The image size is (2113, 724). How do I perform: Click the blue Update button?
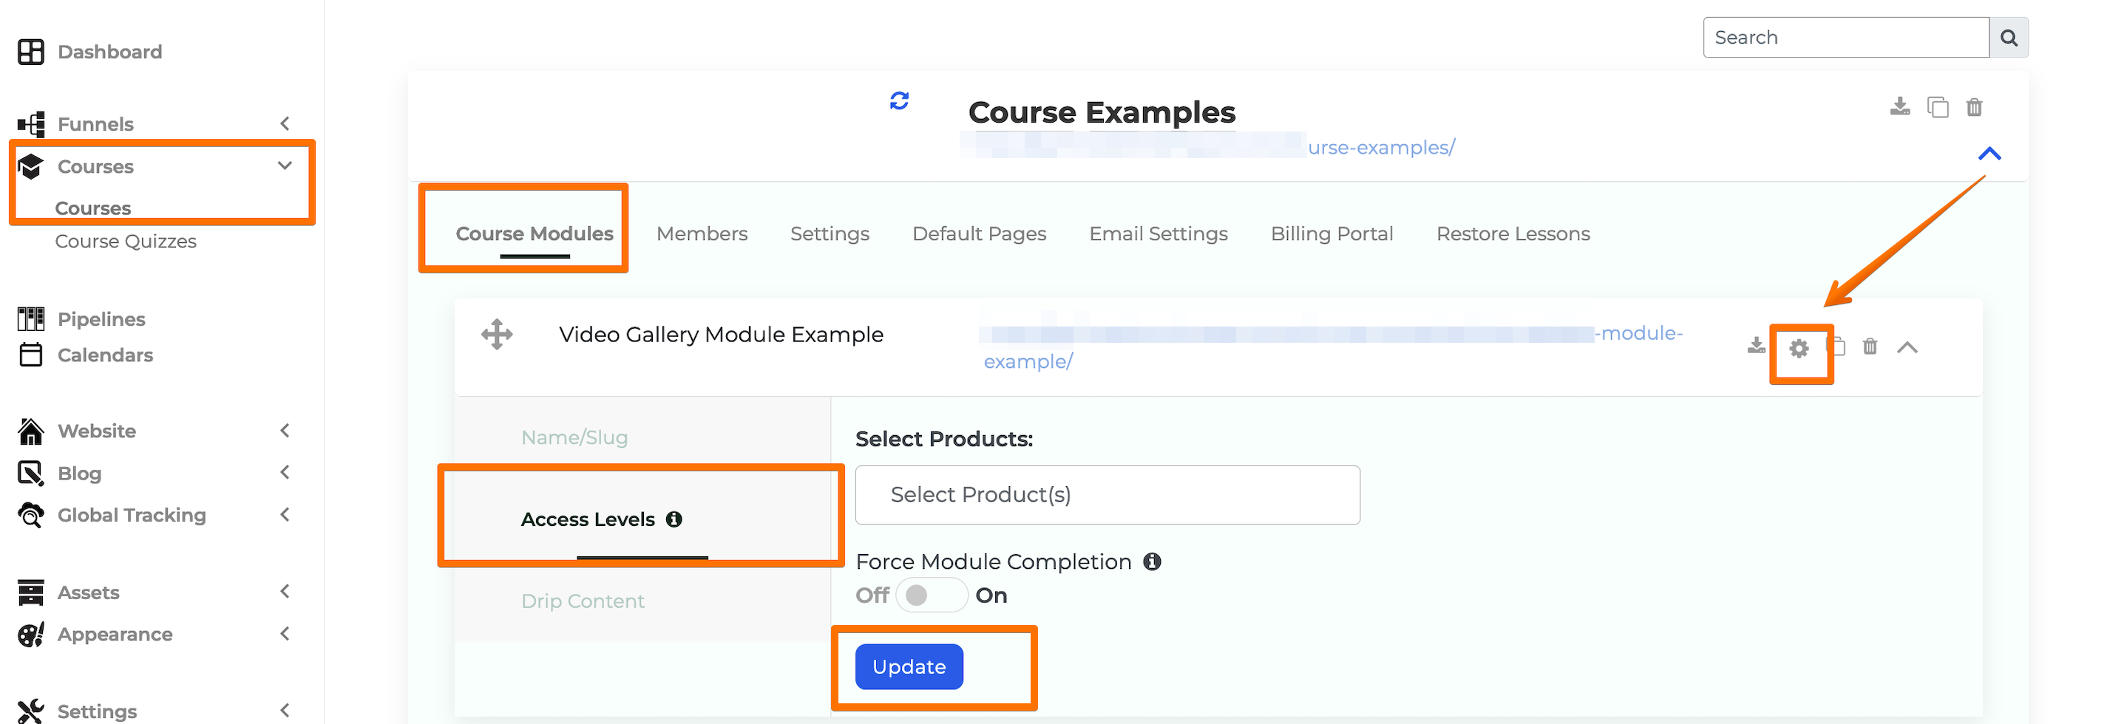click(x=909, y=666)
